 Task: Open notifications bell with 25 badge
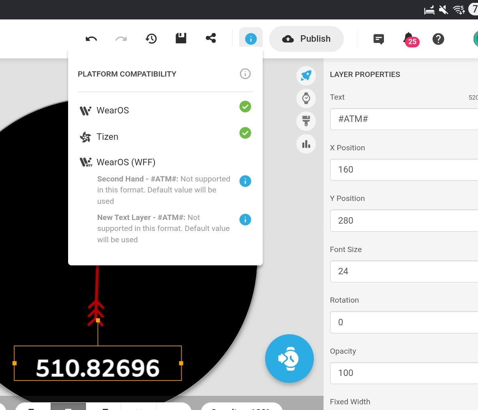409,39
